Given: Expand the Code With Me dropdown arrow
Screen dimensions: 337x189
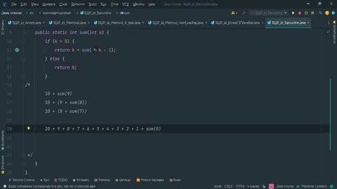Looking at the screenshot, I should tap(236, 13).
